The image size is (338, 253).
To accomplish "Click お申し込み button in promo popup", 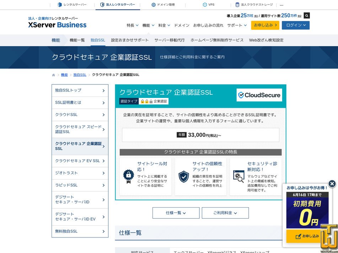I will (307, 236).
